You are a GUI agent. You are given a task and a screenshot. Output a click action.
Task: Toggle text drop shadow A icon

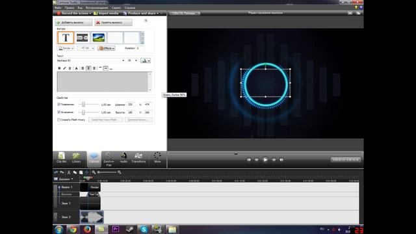click(77, 68)
